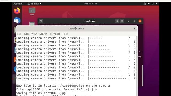
Task: Click 'Saving file as capt0000.jpg' line
Action: click(x=41, y=93)
